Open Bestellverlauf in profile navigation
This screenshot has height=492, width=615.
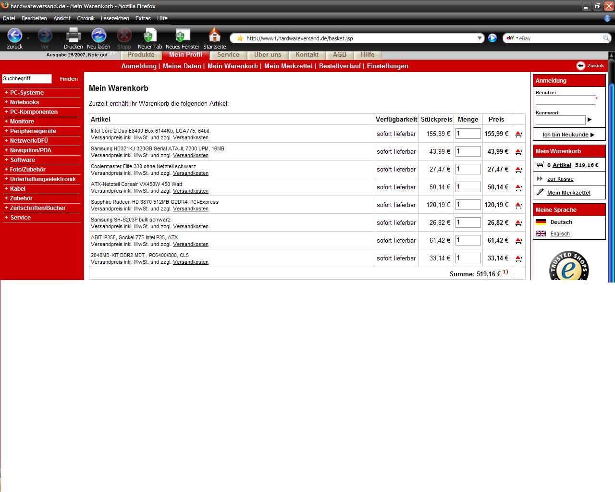point(340,66)
